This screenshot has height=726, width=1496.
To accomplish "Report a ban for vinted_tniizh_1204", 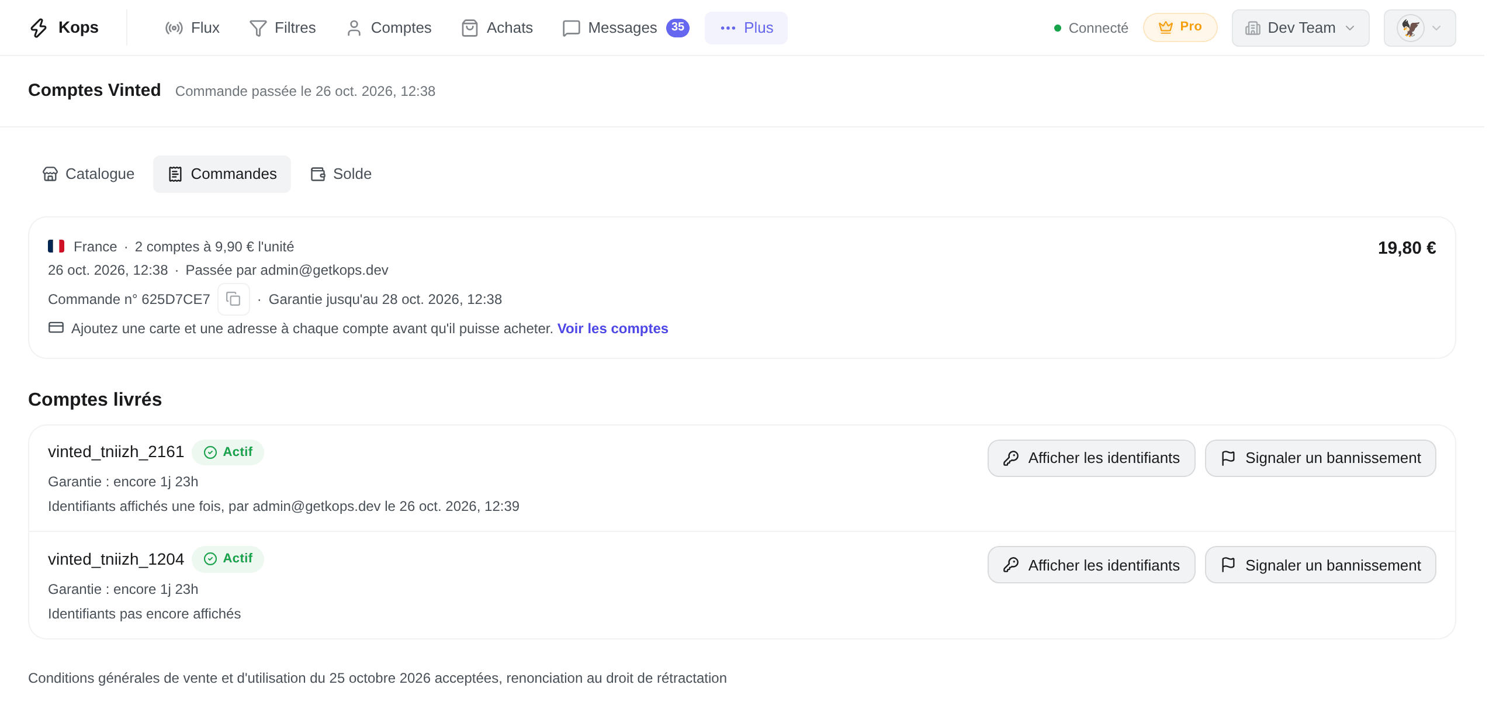I will (x=1321, y=565).
